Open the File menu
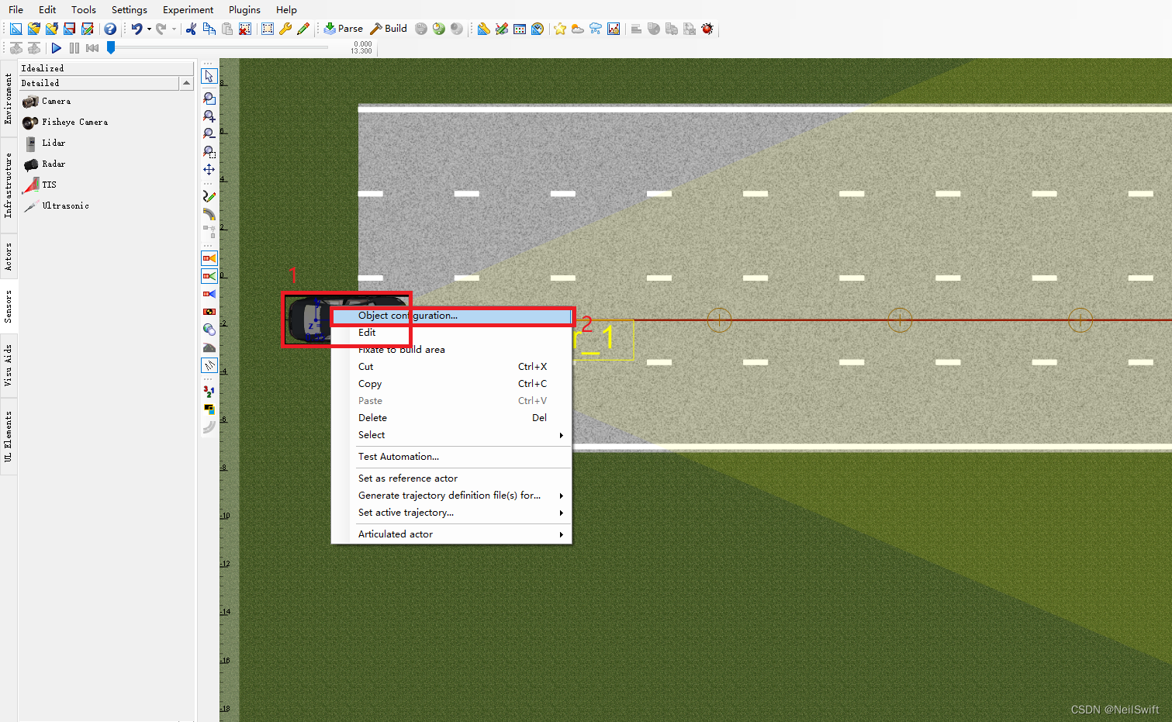Image resolution: width=1172 pixels, height=722 pixels. (16, 10)
